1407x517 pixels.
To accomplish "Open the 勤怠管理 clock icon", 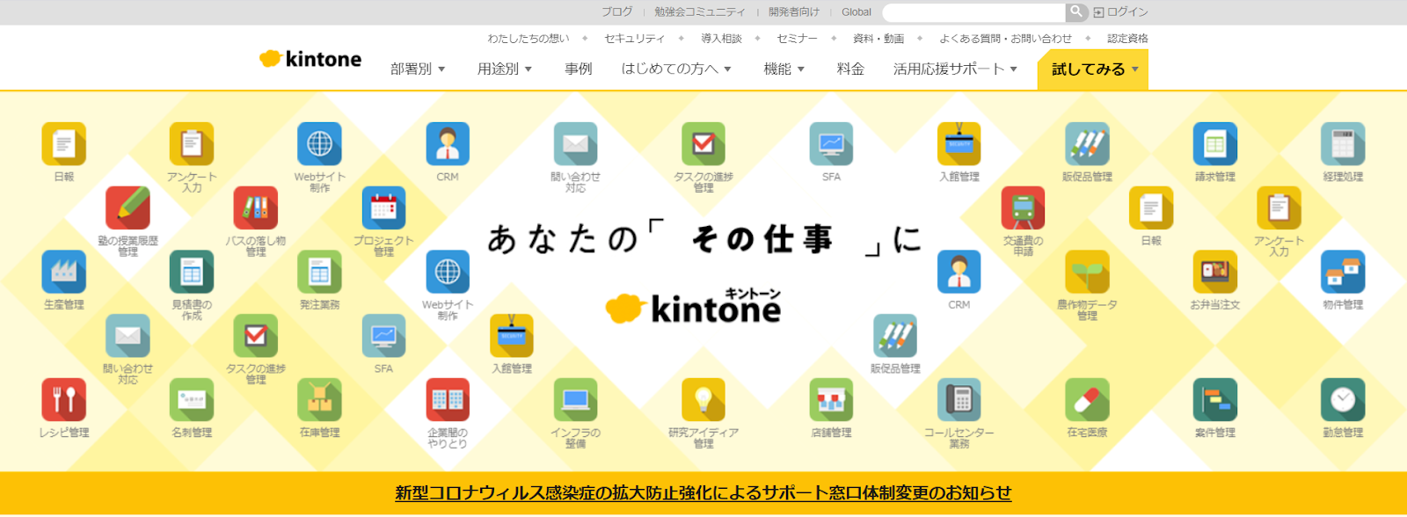I will [1343, 400].
